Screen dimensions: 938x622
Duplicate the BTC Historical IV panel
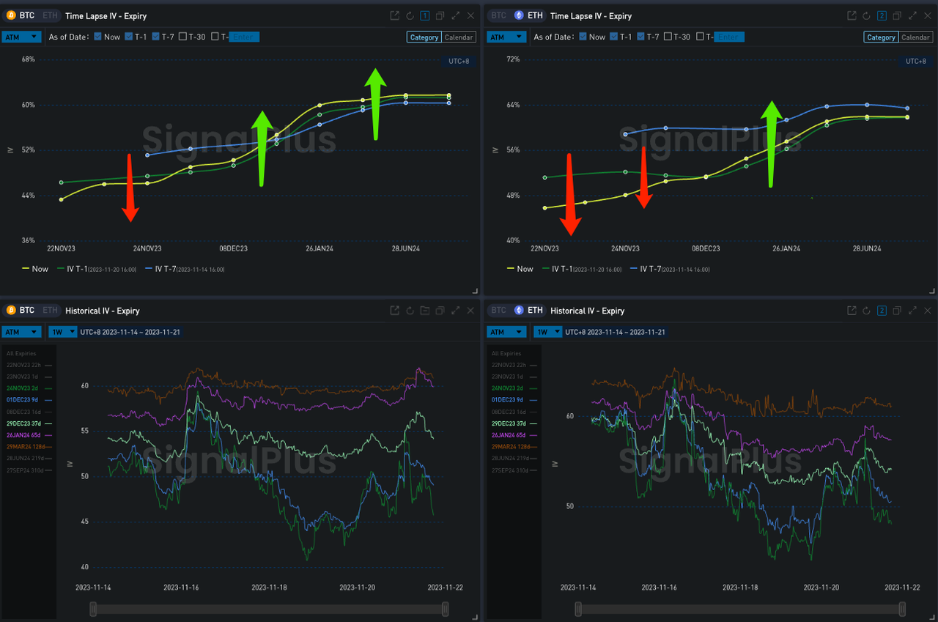point(440,311)
